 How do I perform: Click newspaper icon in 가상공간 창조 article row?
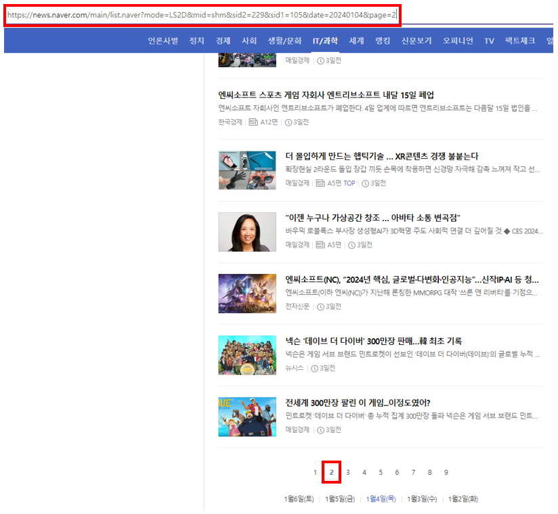click(x=320, y=245)
